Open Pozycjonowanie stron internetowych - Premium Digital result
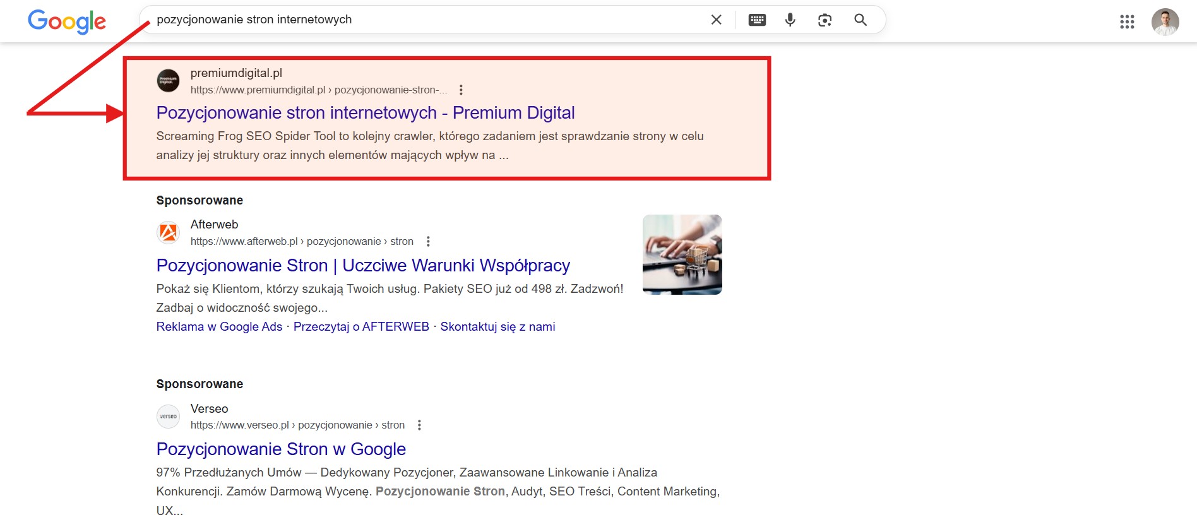This screenshot has height=527, width=1197. [365, 113]
